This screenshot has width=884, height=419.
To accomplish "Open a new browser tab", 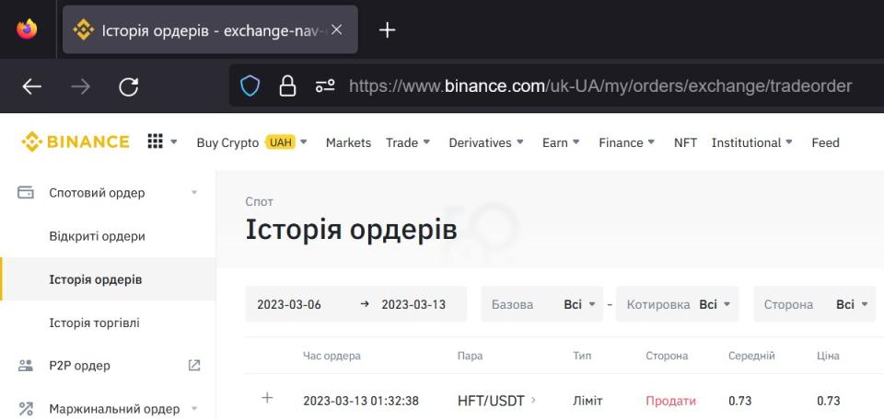I will (x=388, y=29).
